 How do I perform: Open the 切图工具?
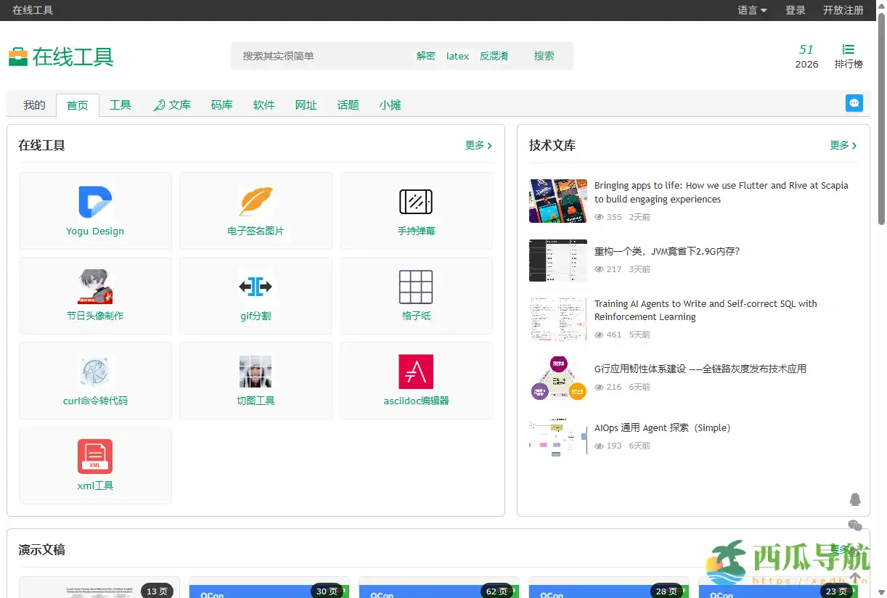click(256, 380)
